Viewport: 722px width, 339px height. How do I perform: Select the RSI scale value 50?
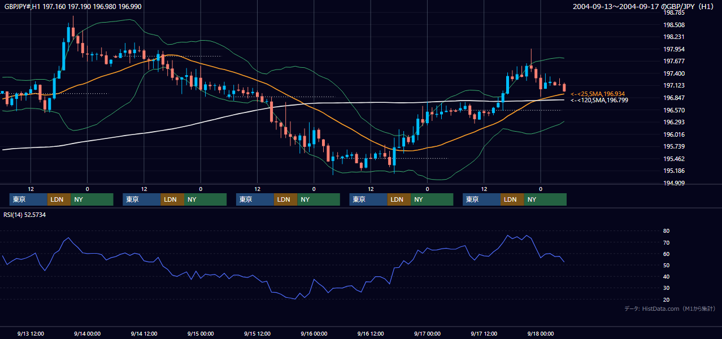click(x=667, y=265)
